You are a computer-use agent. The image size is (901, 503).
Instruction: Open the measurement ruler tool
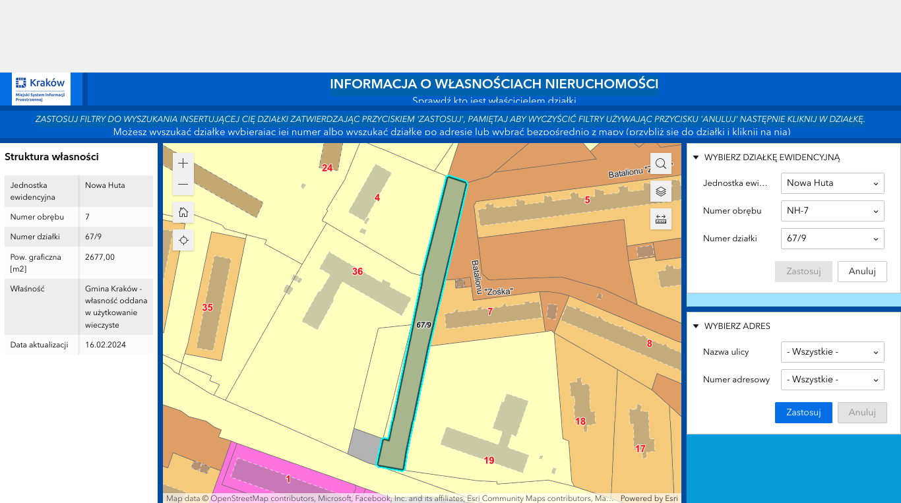[660, 219]
